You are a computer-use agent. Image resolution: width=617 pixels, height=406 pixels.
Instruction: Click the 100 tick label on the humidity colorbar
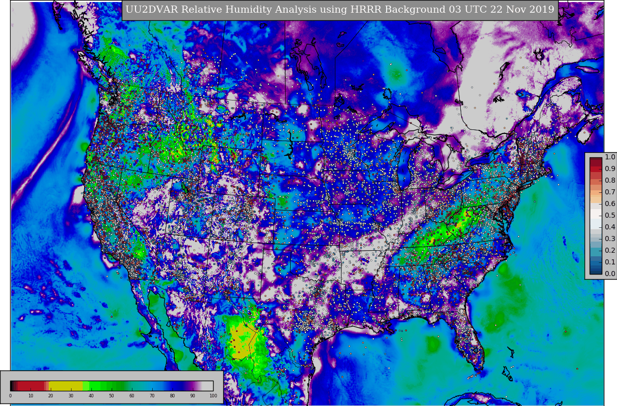click(x=213, y=396)
